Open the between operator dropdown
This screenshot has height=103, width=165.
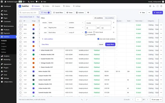(76, 28)
